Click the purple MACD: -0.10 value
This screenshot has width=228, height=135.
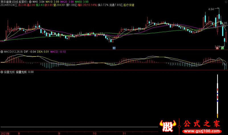[x=58, y=52]
